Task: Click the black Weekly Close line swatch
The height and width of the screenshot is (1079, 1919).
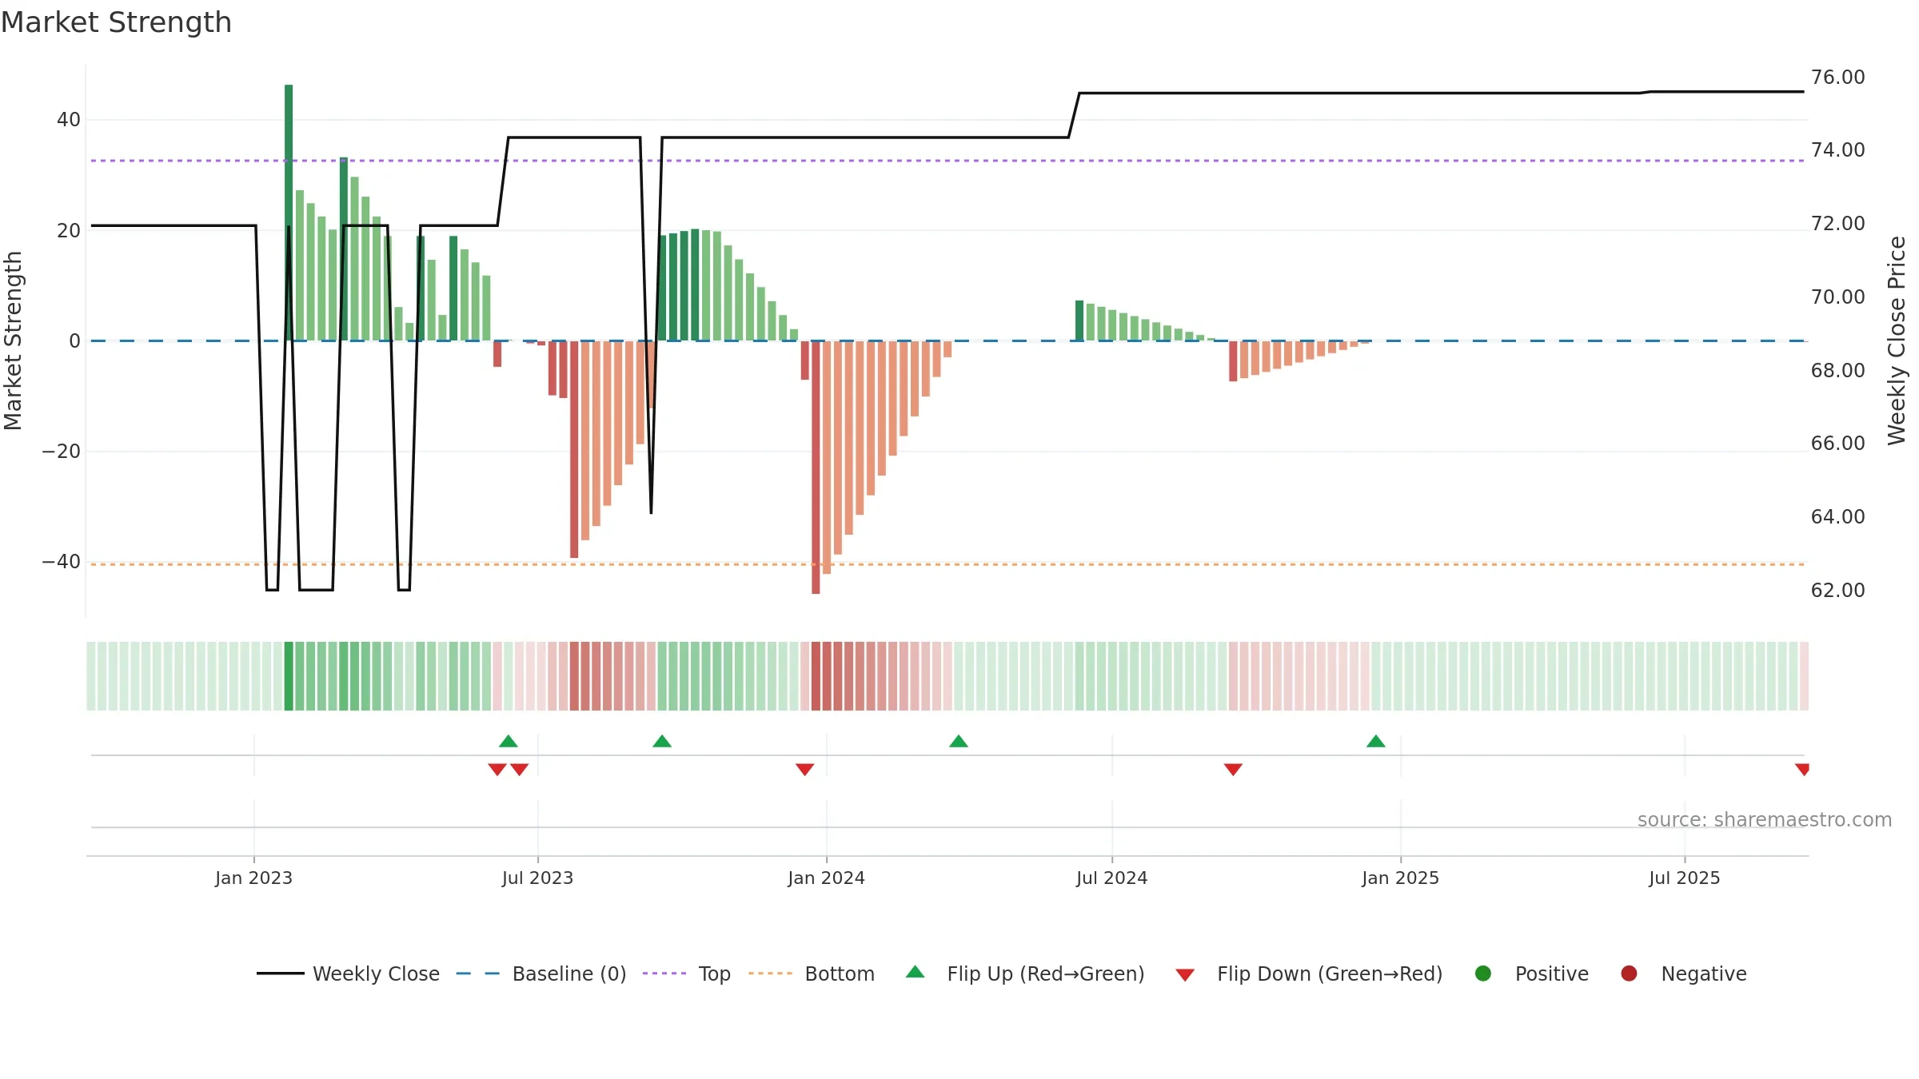Action: point(281,973)
